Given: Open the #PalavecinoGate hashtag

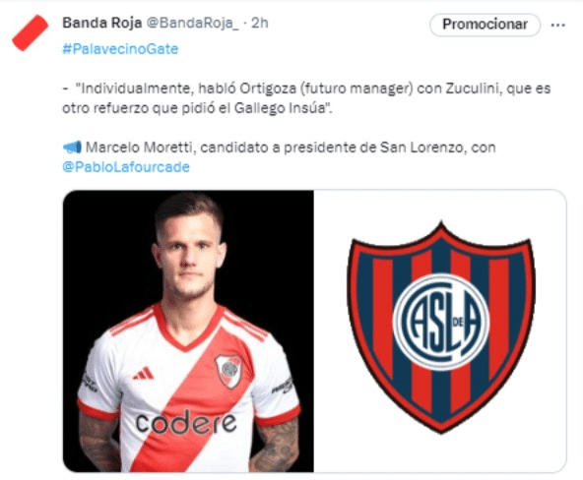Looking at the screenshot, I should 120,49.
